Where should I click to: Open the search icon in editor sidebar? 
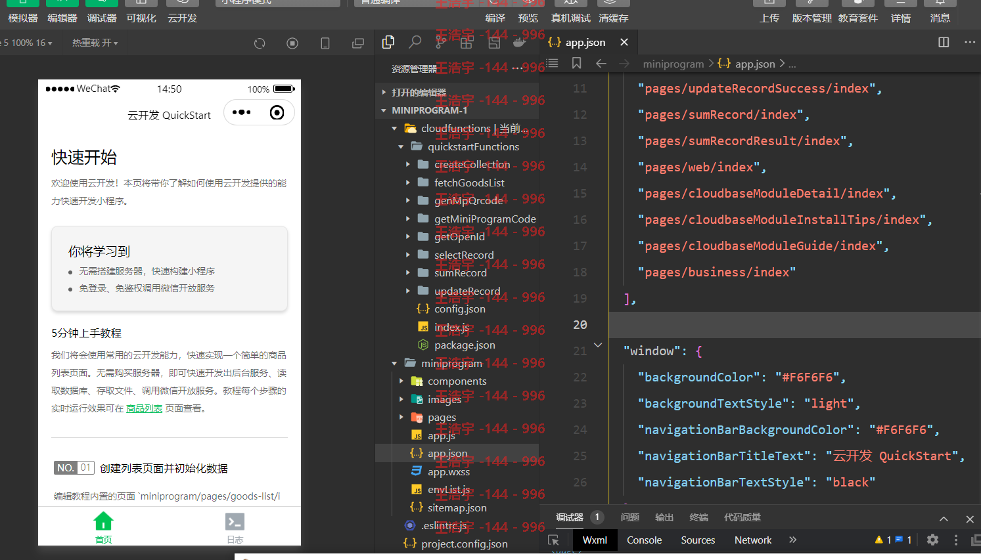[x=415, y=42]
